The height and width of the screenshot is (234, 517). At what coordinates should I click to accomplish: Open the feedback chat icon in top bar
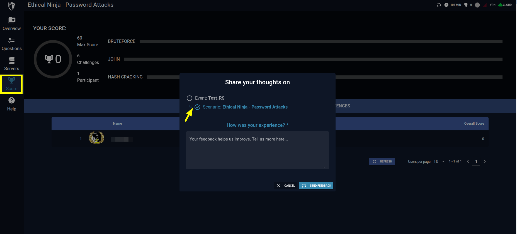pyautogui.click(x=439, y=5)
